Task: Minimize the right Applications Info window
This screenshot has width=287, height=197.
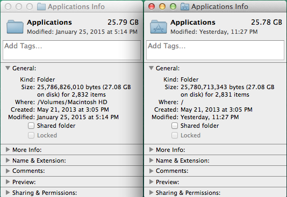Action: click(162, 7)
